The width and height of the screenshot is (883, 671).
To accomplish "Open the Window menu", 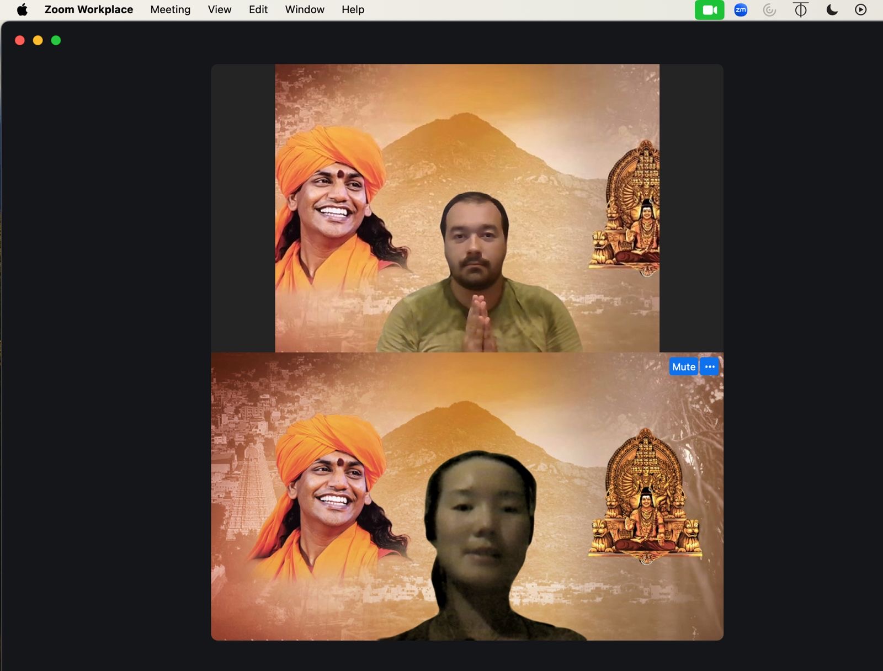I will coord(305,10).
